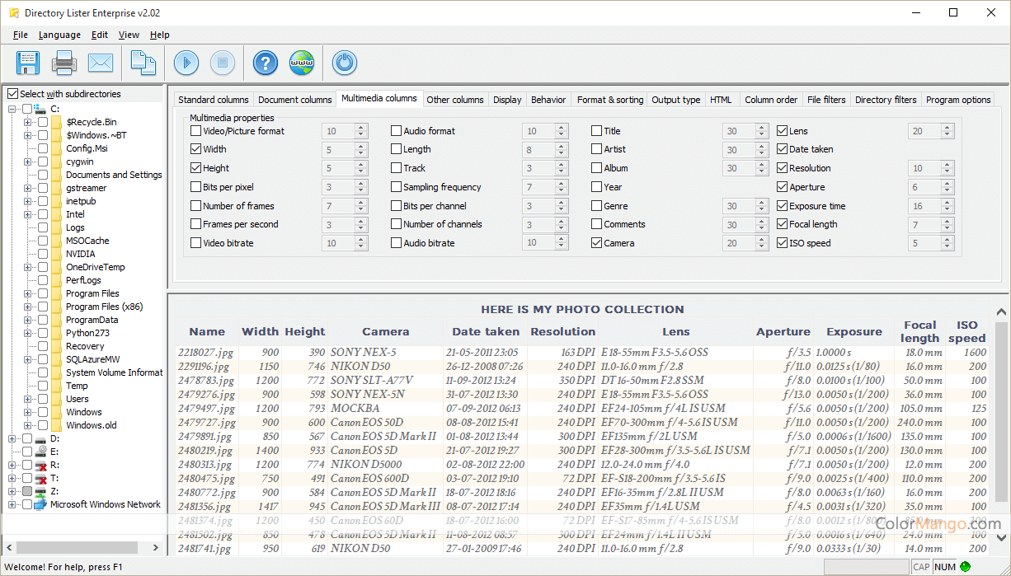Viewport: 1011px width, 576px height.
Task: Open Help via question mark icon
Action: tap(266, 63)
